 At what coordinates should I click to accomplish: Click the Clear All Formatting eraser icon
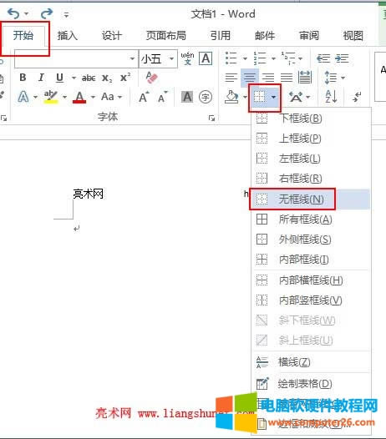click(x=152, y=78)
